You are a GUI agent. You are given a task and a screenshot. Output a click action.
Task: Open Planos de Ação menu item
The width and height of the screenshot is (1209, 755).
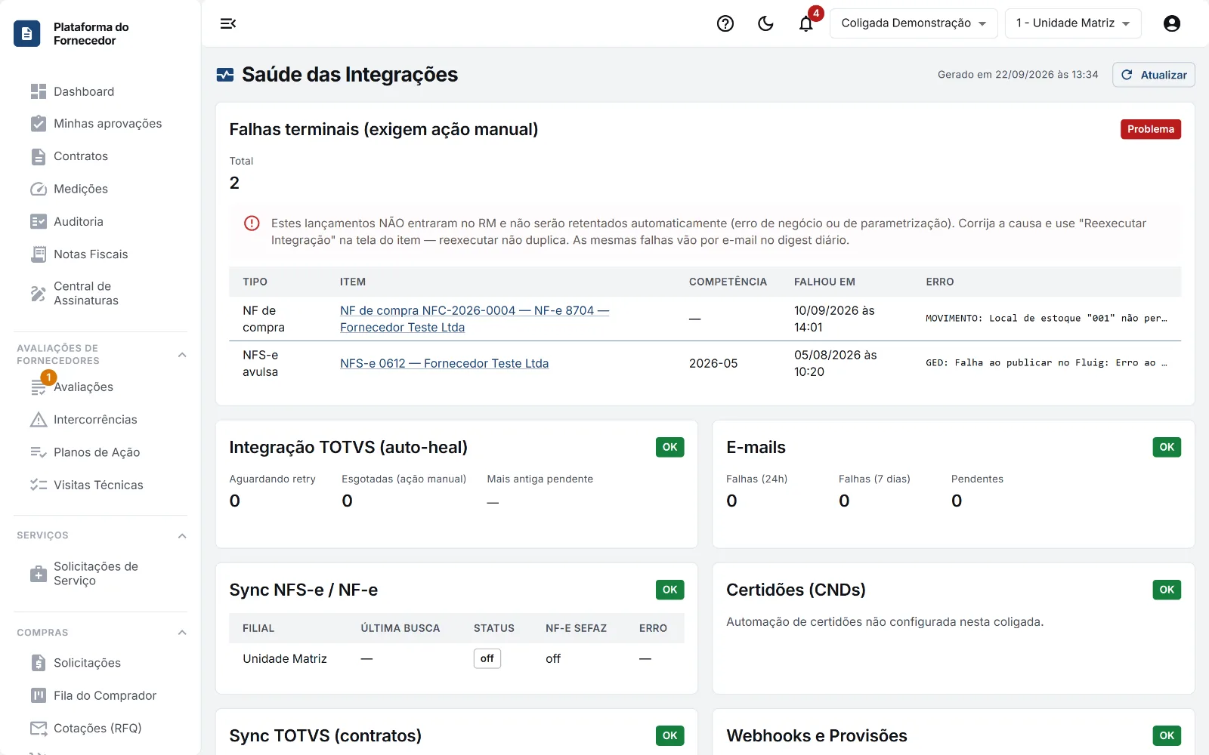(x=100, y=452)
